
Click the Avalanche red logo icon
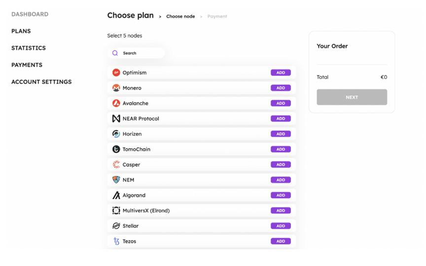(116, 103)
